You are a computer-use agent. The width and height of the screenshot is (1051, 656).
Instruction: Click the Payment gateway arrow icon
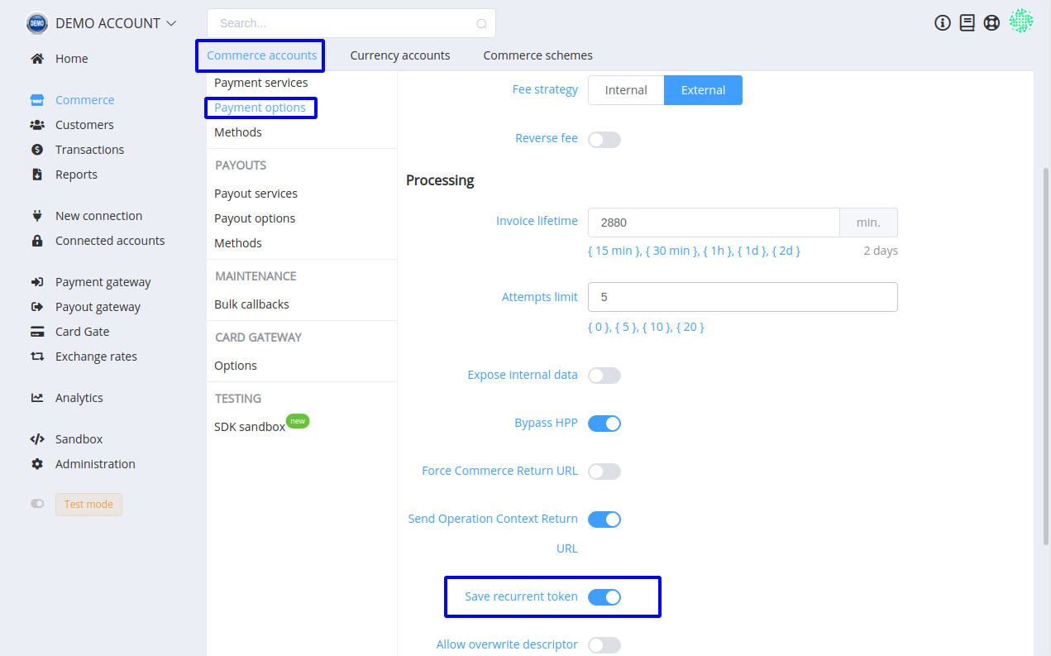pyautogui.click(x=37, y=282)
